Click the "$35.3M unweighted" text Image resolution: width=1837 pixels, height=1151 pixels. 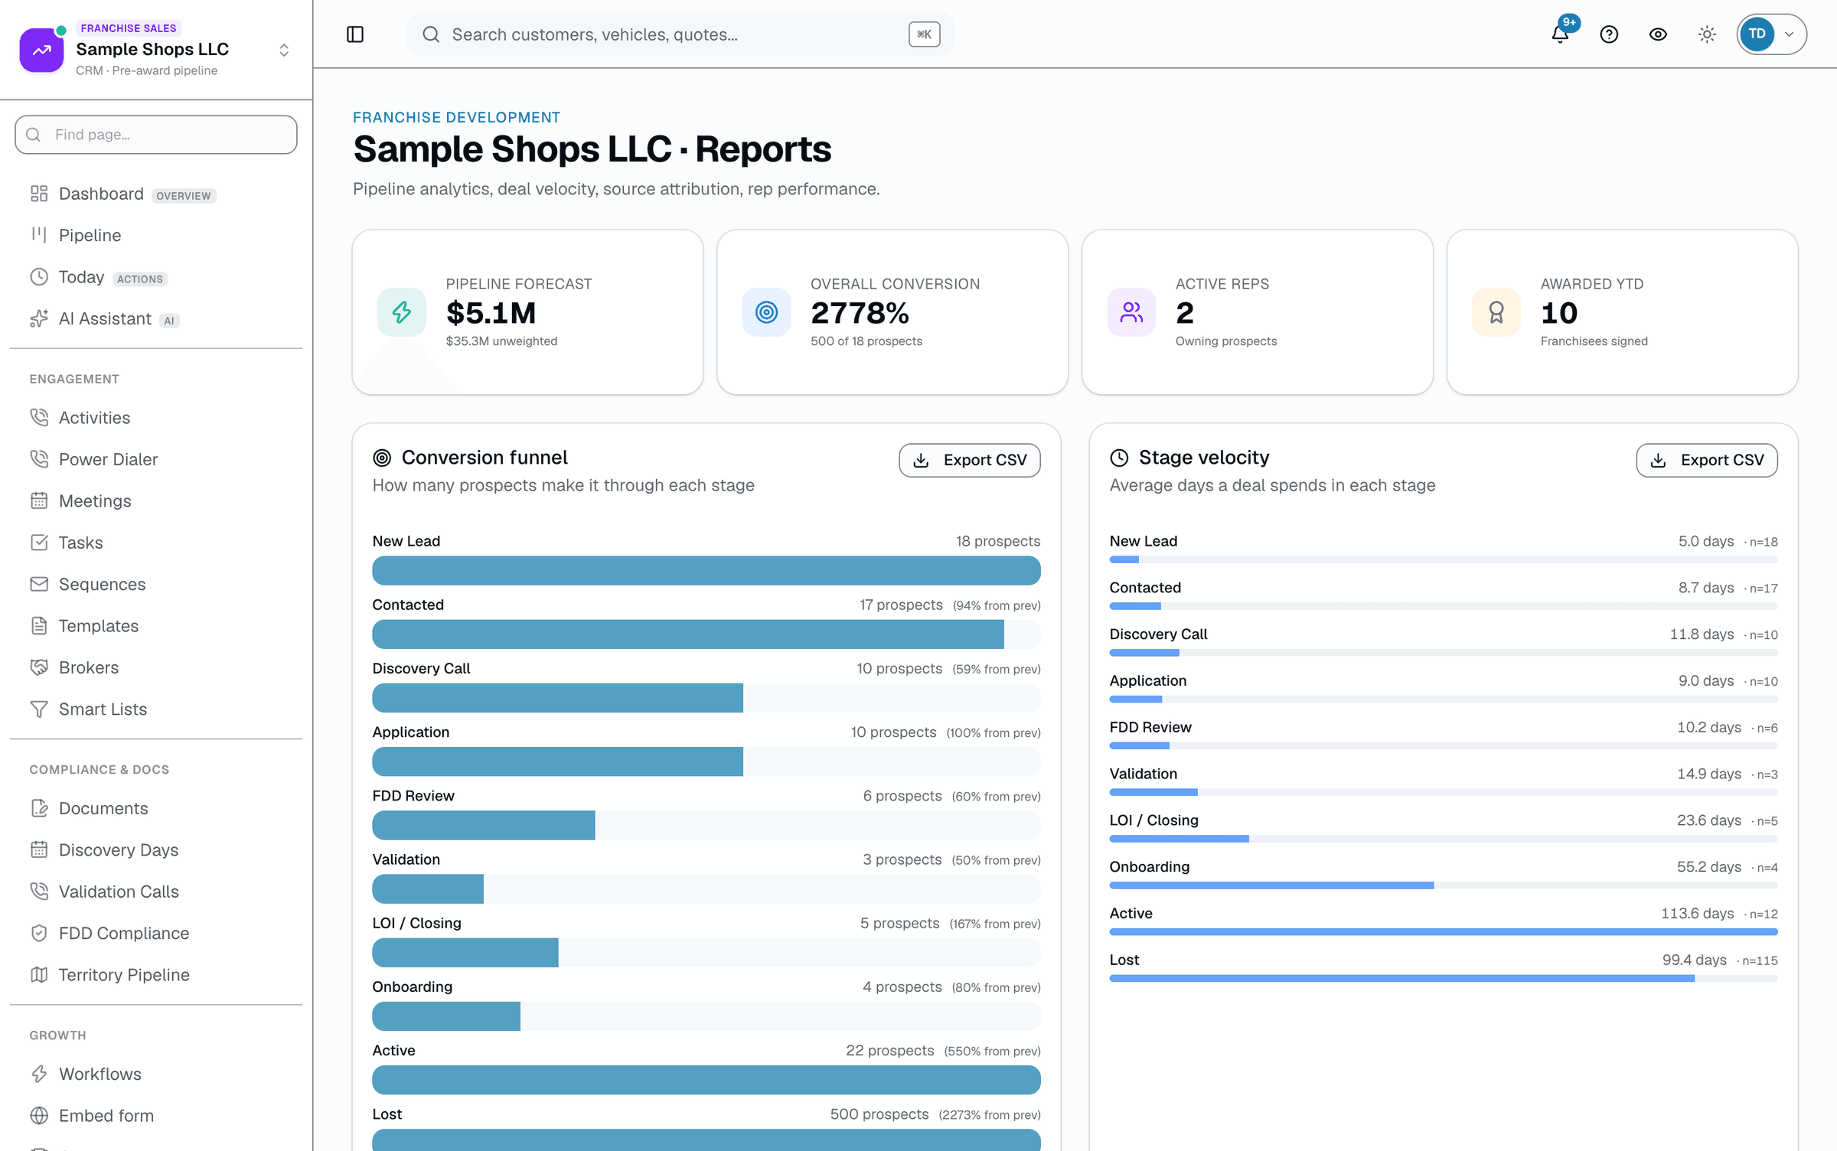click(x=501, y=341)
